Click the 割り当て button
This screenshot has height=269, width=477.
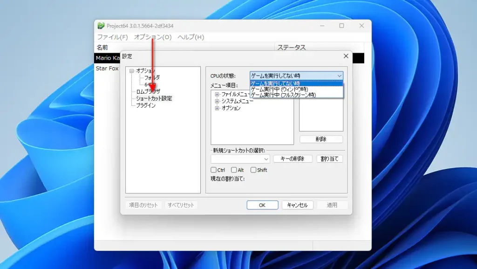pos(329,159)
